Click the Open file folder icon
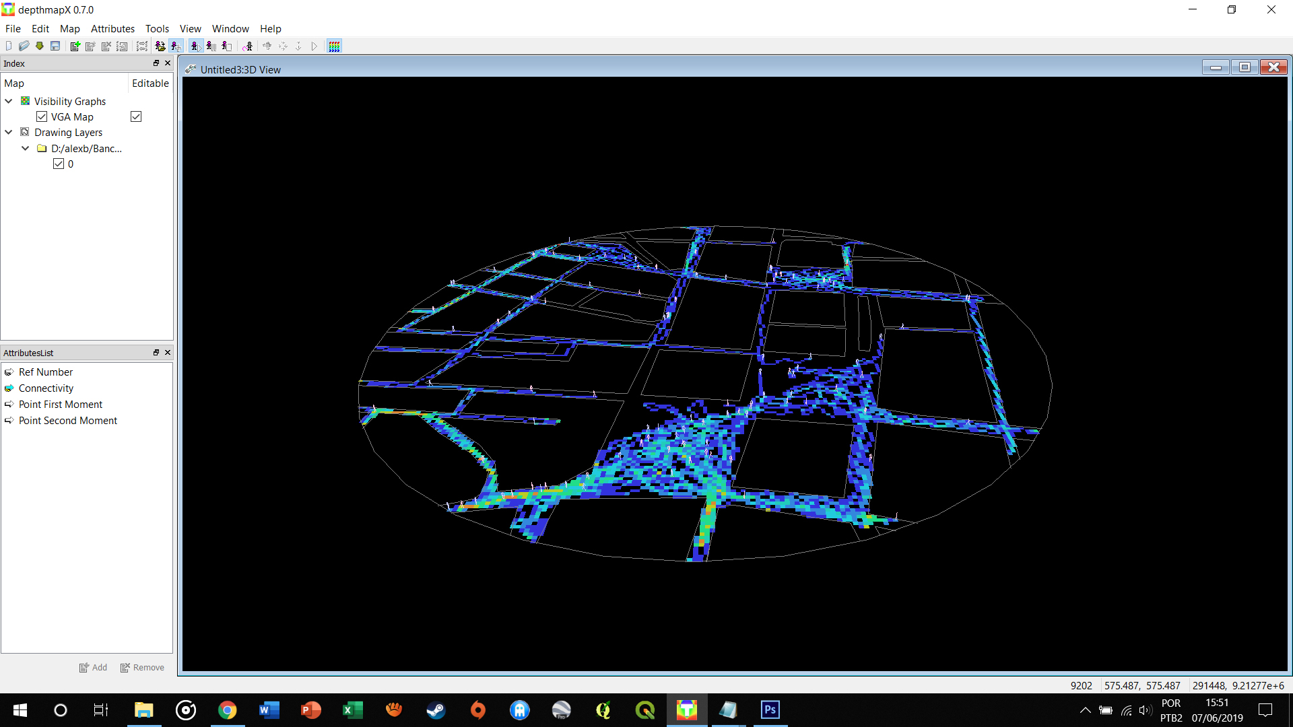This screenshot has height=727, width=1293. point(24,46)
